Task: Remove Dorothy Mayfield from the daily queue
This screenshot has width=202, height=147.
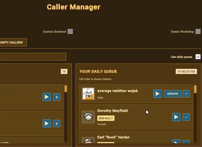Action: 186,117
